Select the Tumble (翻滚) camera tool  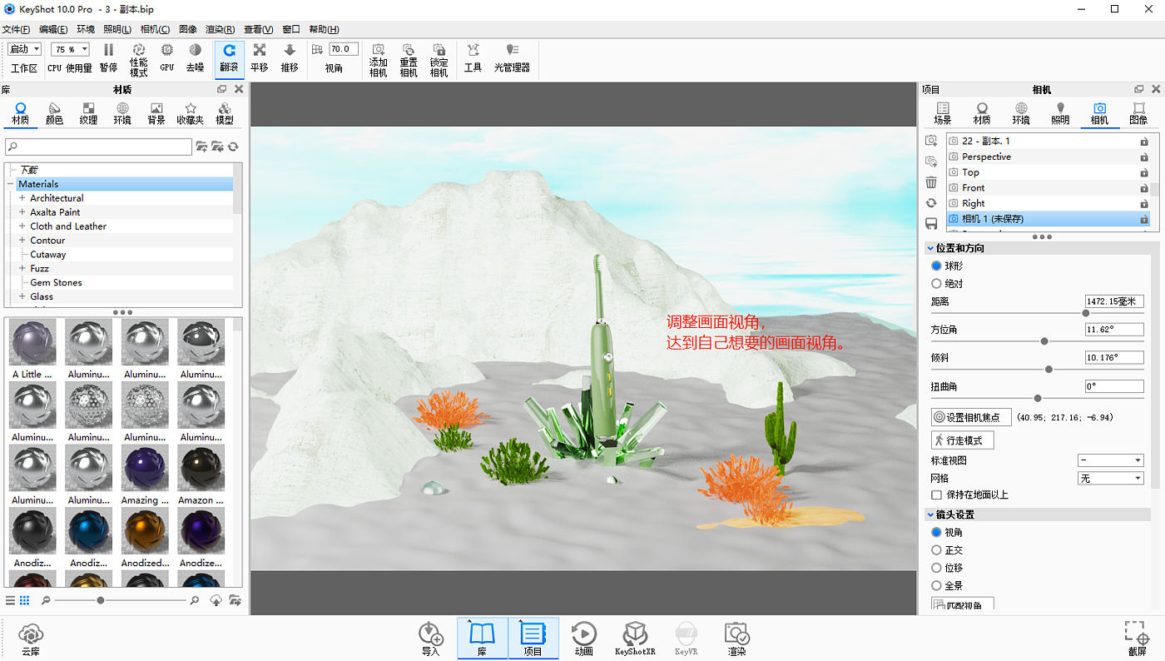(x=229, y=57)
